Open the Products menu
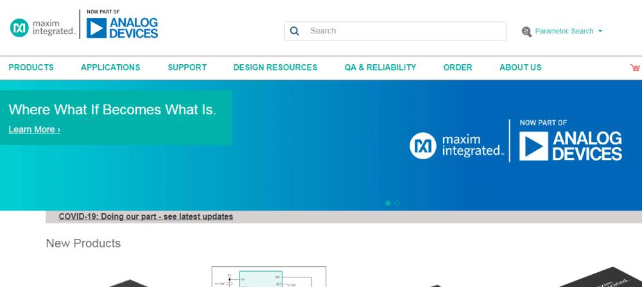The image size is (642, 287). [x=31, y=67]
